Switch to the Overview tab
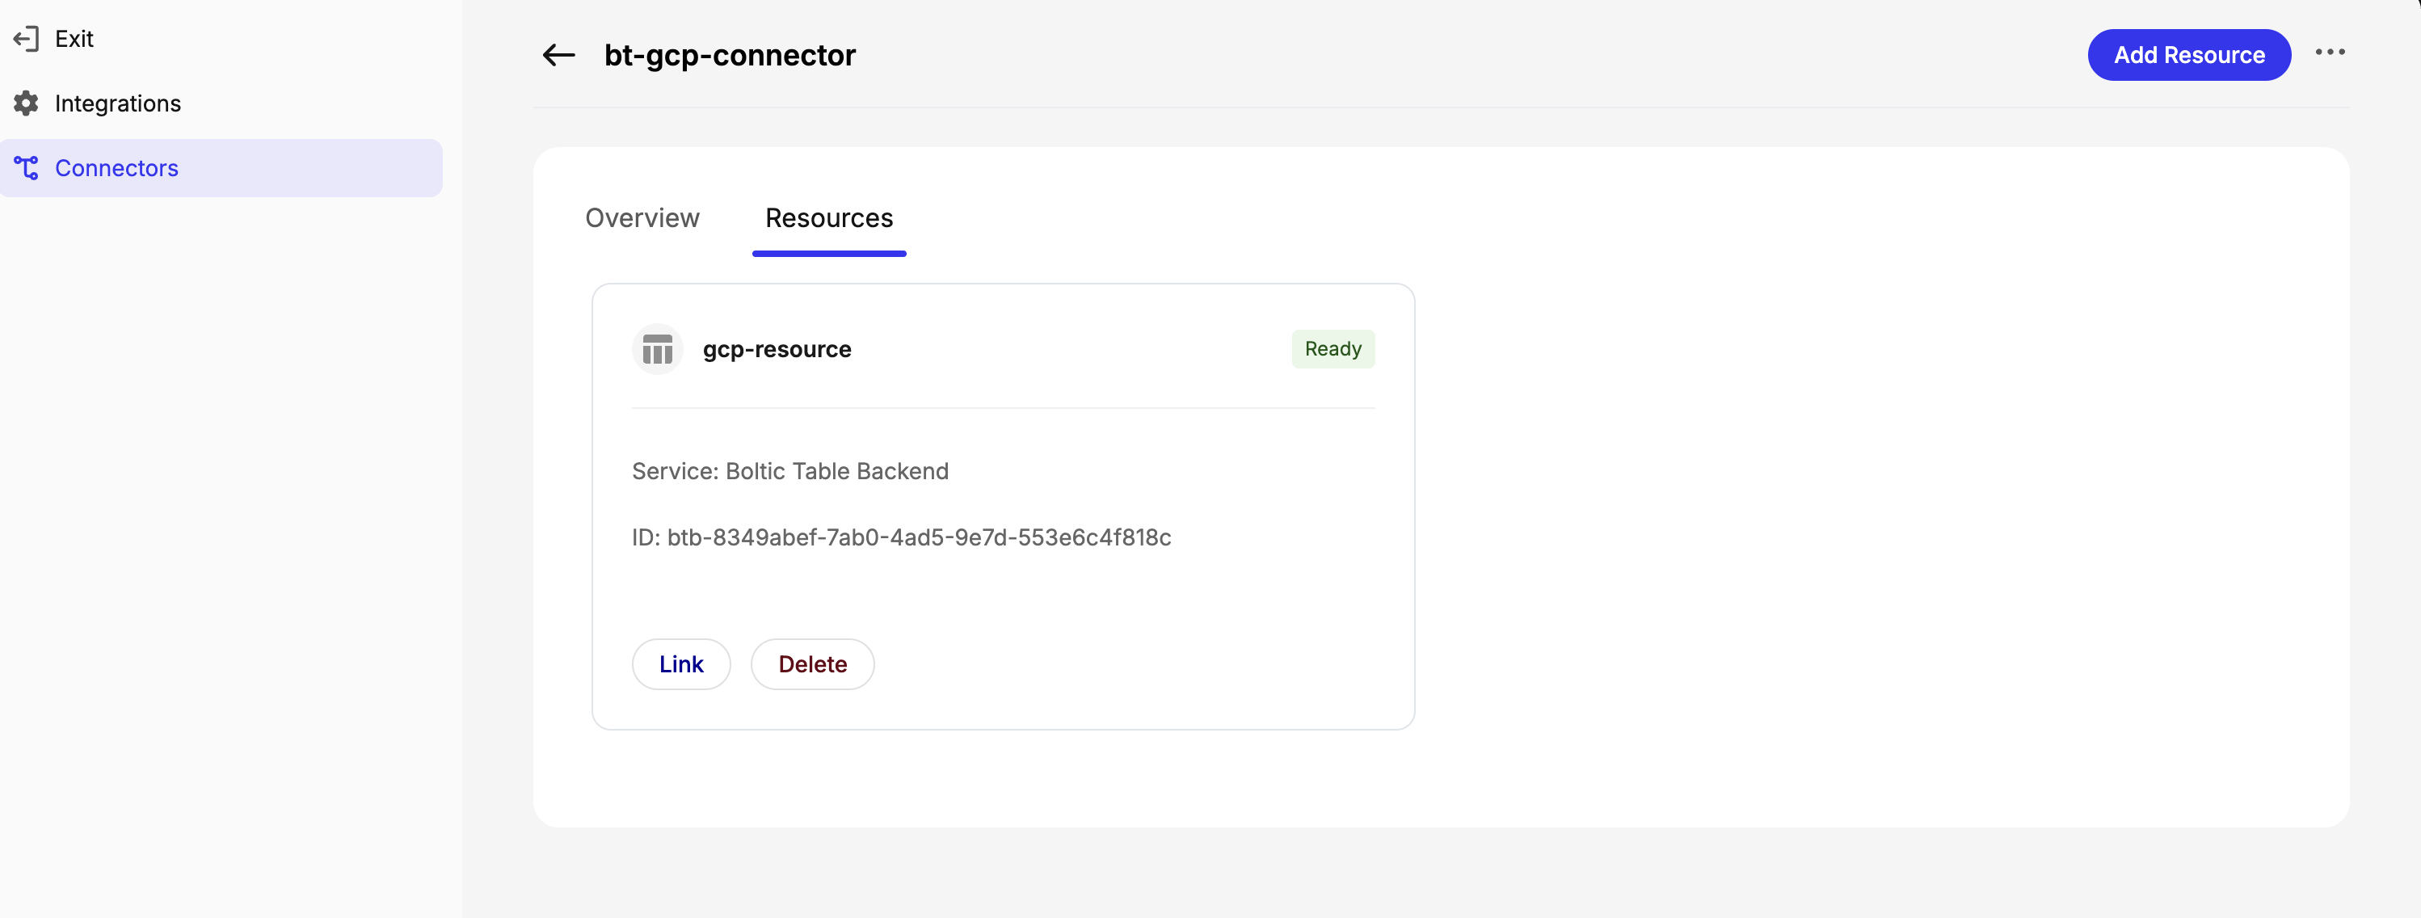2421x918 pixels. click(x=642, y=218)
